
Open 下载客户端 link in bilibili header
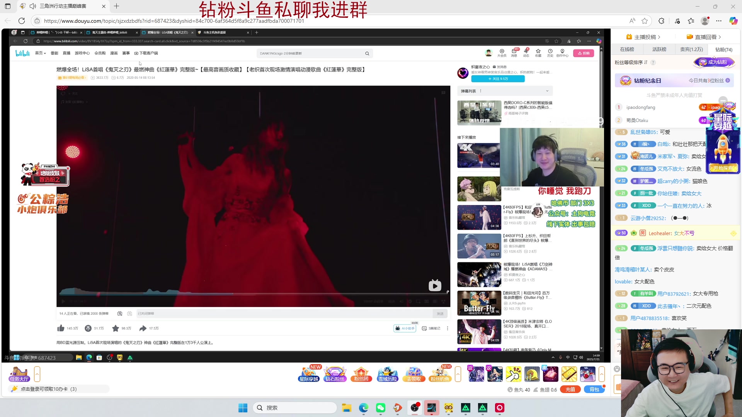[146, 53]
